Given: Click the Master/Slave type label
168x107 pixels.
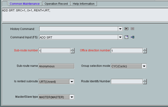Looking at the screenshot, I should point(27,97).
